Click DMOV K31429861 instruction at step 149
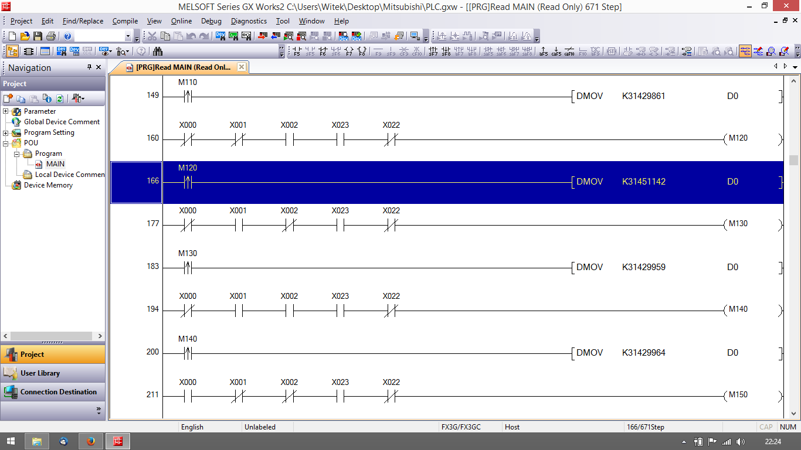The height and width of the screenshot is (450, 801). (677, 96)
